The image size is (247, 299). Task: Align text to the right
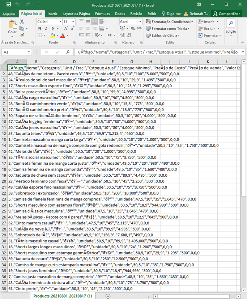click(x=94, y=29)
